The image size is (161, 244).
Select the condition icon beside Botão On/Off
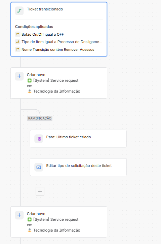coord(17,34)
